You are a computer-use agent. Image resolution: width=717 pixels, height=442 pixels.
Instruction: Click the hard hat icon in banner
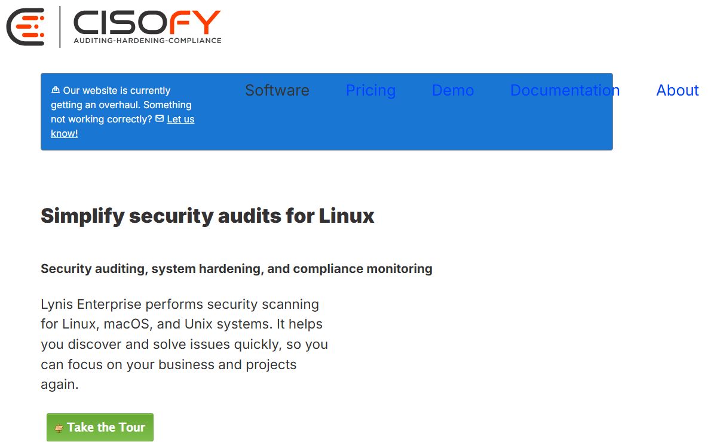(56, 90)
